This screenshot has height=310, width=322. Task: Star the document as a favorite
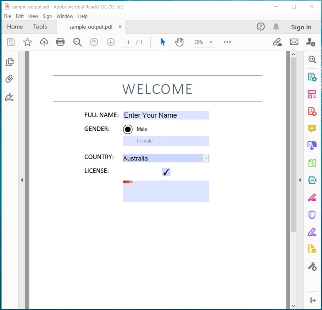(x=27, y=41)
